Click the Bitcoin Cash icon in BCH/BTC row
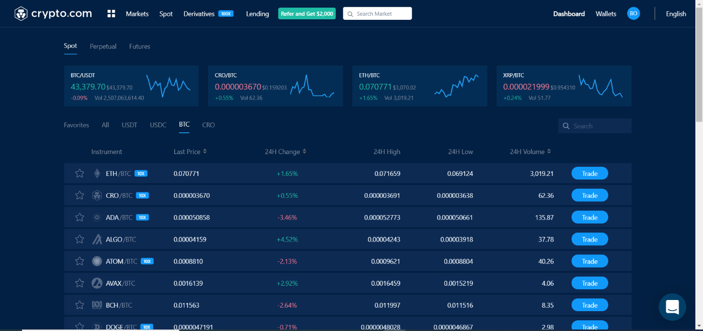This screenshot has height=331, width=703. [97, 305]
